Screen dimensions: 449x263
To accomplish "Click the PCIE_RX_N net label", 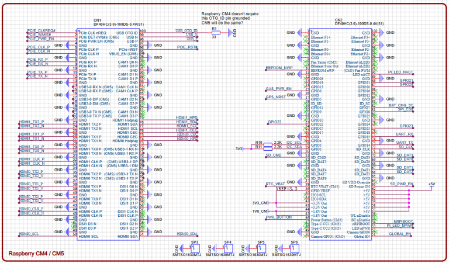I will tap(38, 64).
